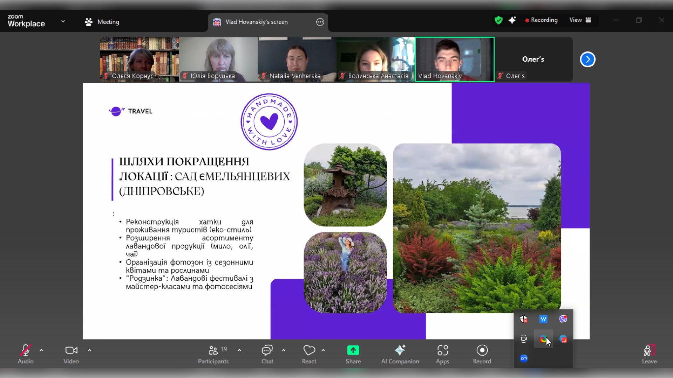The height and width of the screenshot is (378, 673).
Task: Expand the chat options arrow
Action: coord(284,350)
